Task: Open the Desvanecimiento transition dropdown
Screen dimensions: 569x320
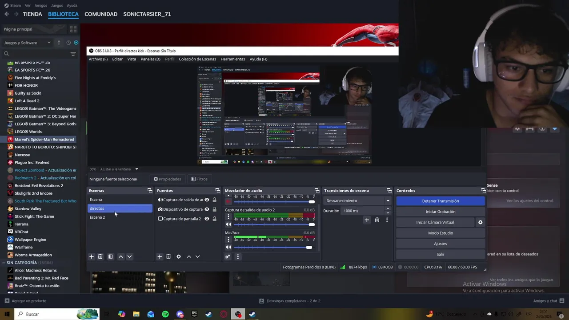Action: point(357,201)
